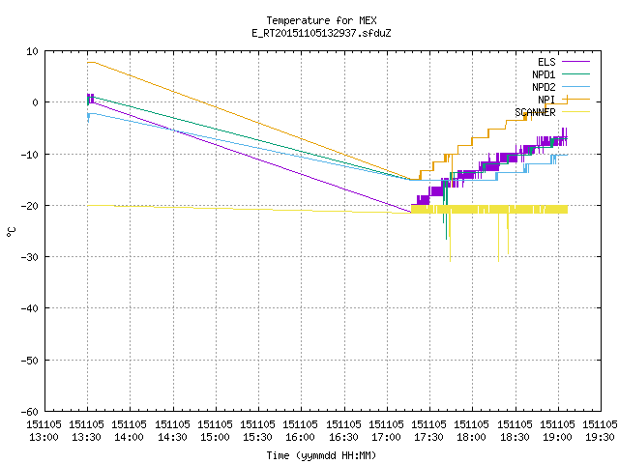The image size is (619, 464).
Task: Click the y-axis label -60
Action: (30, 412)
